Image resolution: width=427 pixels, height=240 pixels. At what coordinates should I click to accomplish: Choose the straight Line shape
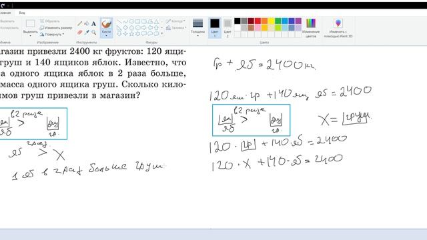pos(119,21)
